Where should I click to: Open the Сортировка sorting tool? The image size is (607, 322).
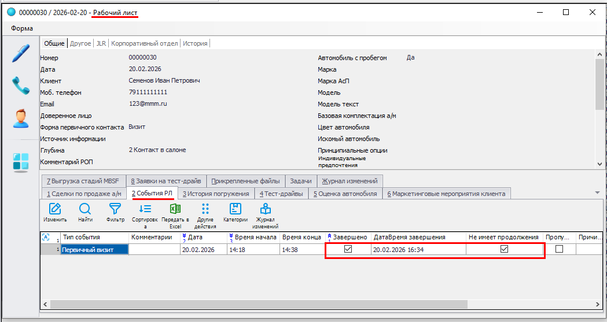coord(145,212)
